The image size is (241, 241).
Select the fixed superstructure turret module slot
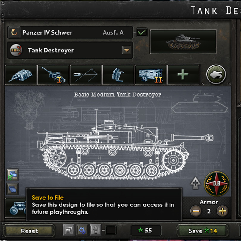tap(21, 75)
